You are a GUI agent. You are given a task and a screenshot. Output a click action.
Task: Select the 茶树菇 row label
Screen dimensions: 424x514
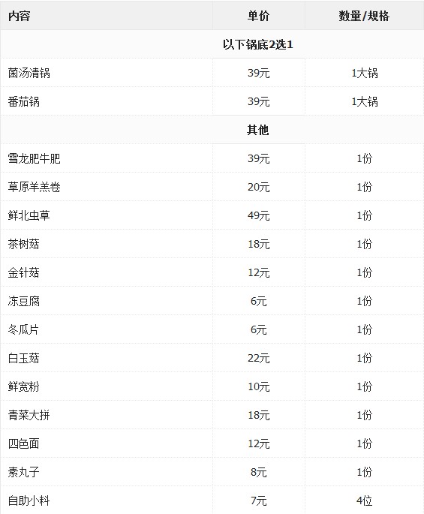24,244
